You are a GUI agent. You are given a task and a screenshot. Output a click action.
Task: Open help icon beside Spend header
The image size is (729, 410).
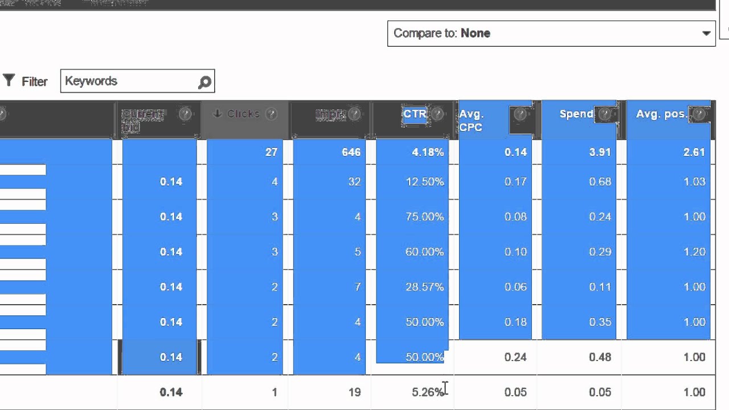click(605, 114)
